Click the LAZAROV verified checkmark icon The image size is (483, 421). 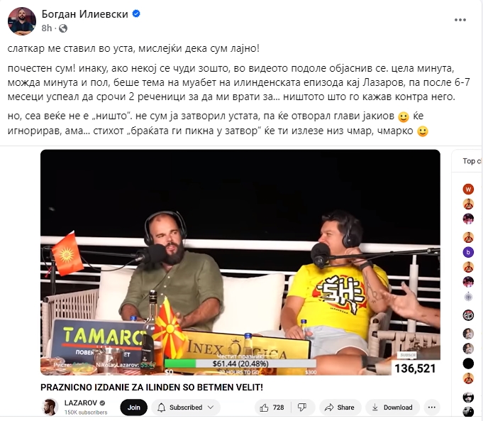pyautogui.click(x=103, y=403)
